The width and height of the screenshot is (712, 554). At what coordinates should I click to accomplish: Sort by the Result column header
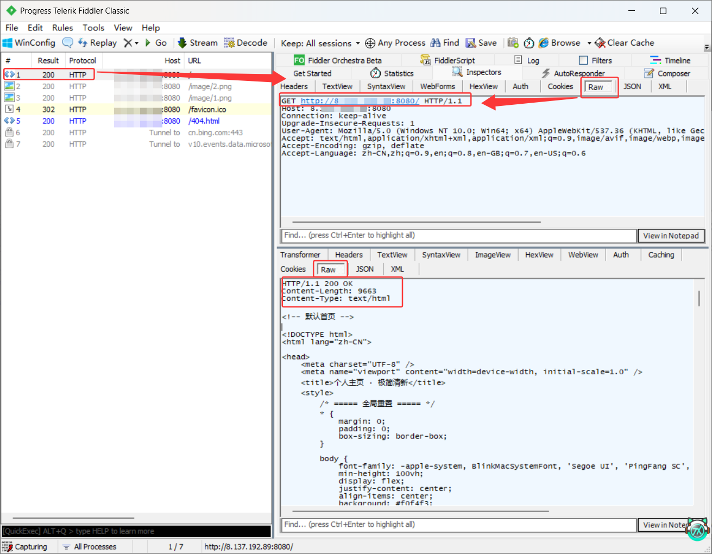(x=48, y=60)
